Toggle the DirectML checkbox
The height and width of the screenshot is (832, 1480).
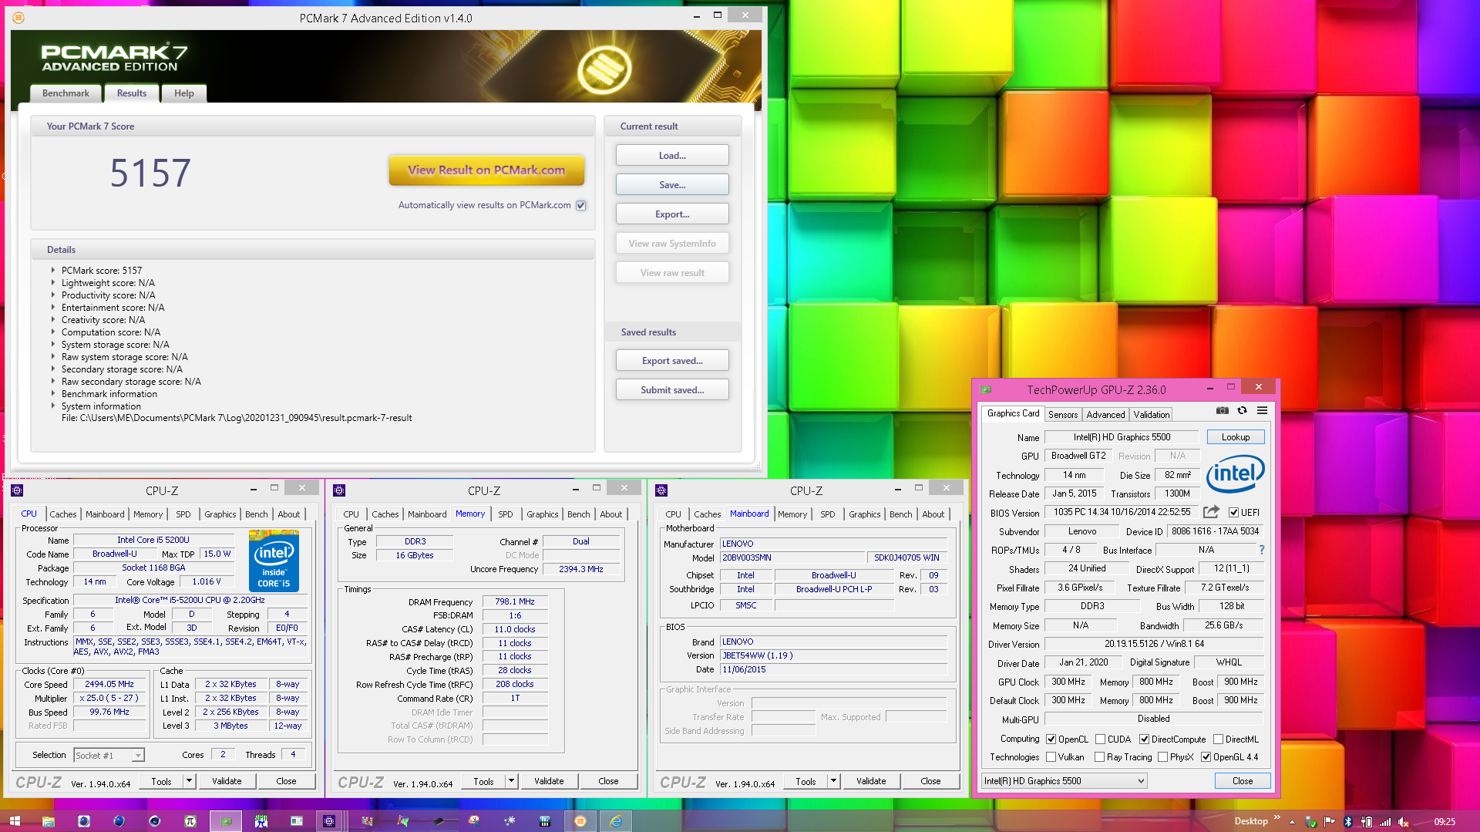[1218, 739]
